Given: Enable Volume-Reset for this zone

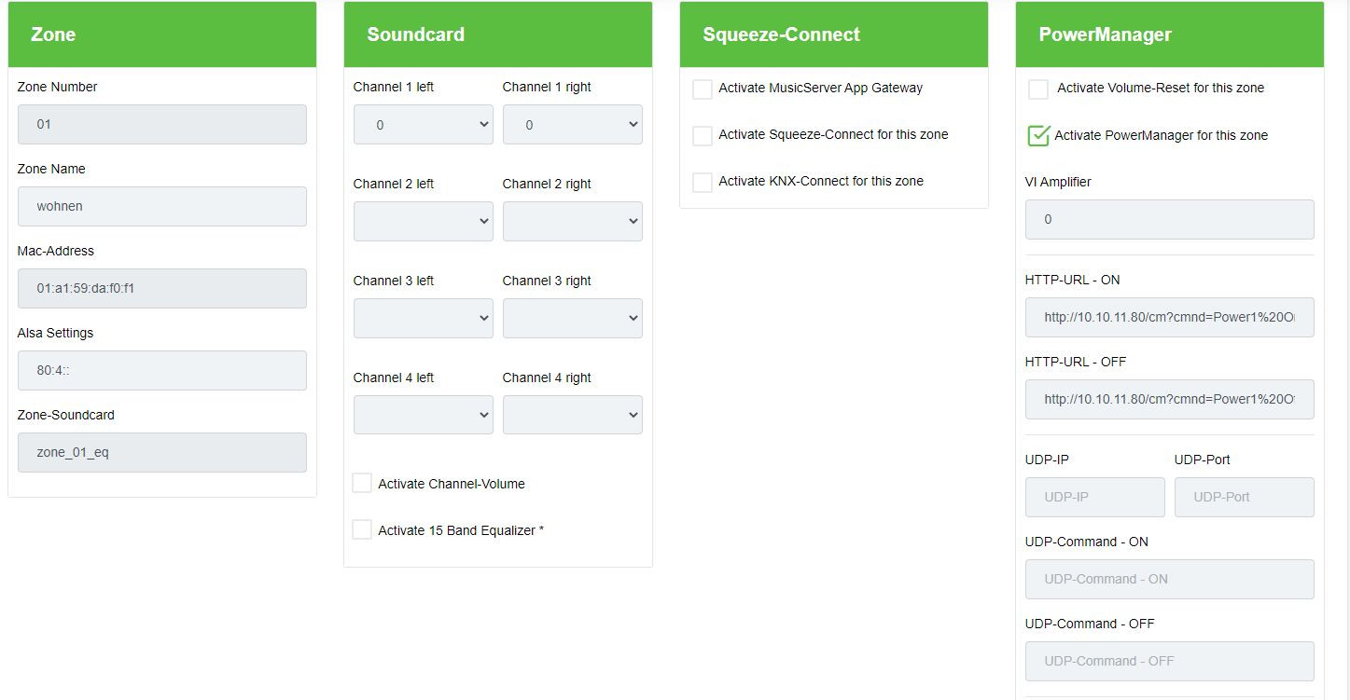Looking at the screenshot, I should click(1038, 89).
